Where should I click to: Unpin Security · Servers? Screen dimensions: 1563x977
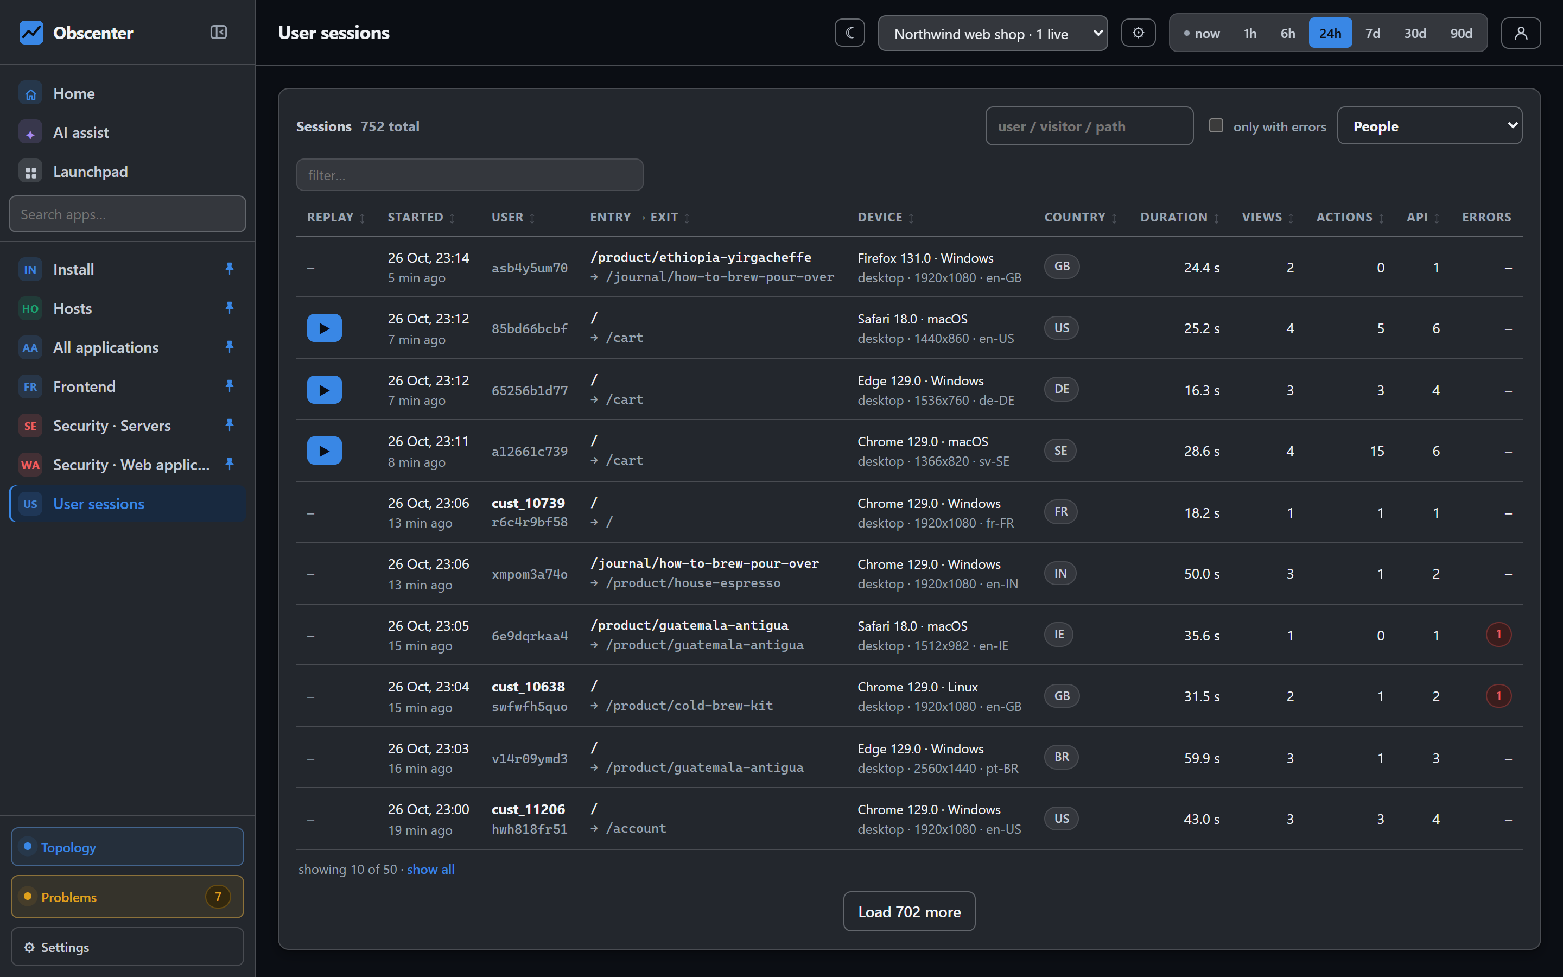229,425
